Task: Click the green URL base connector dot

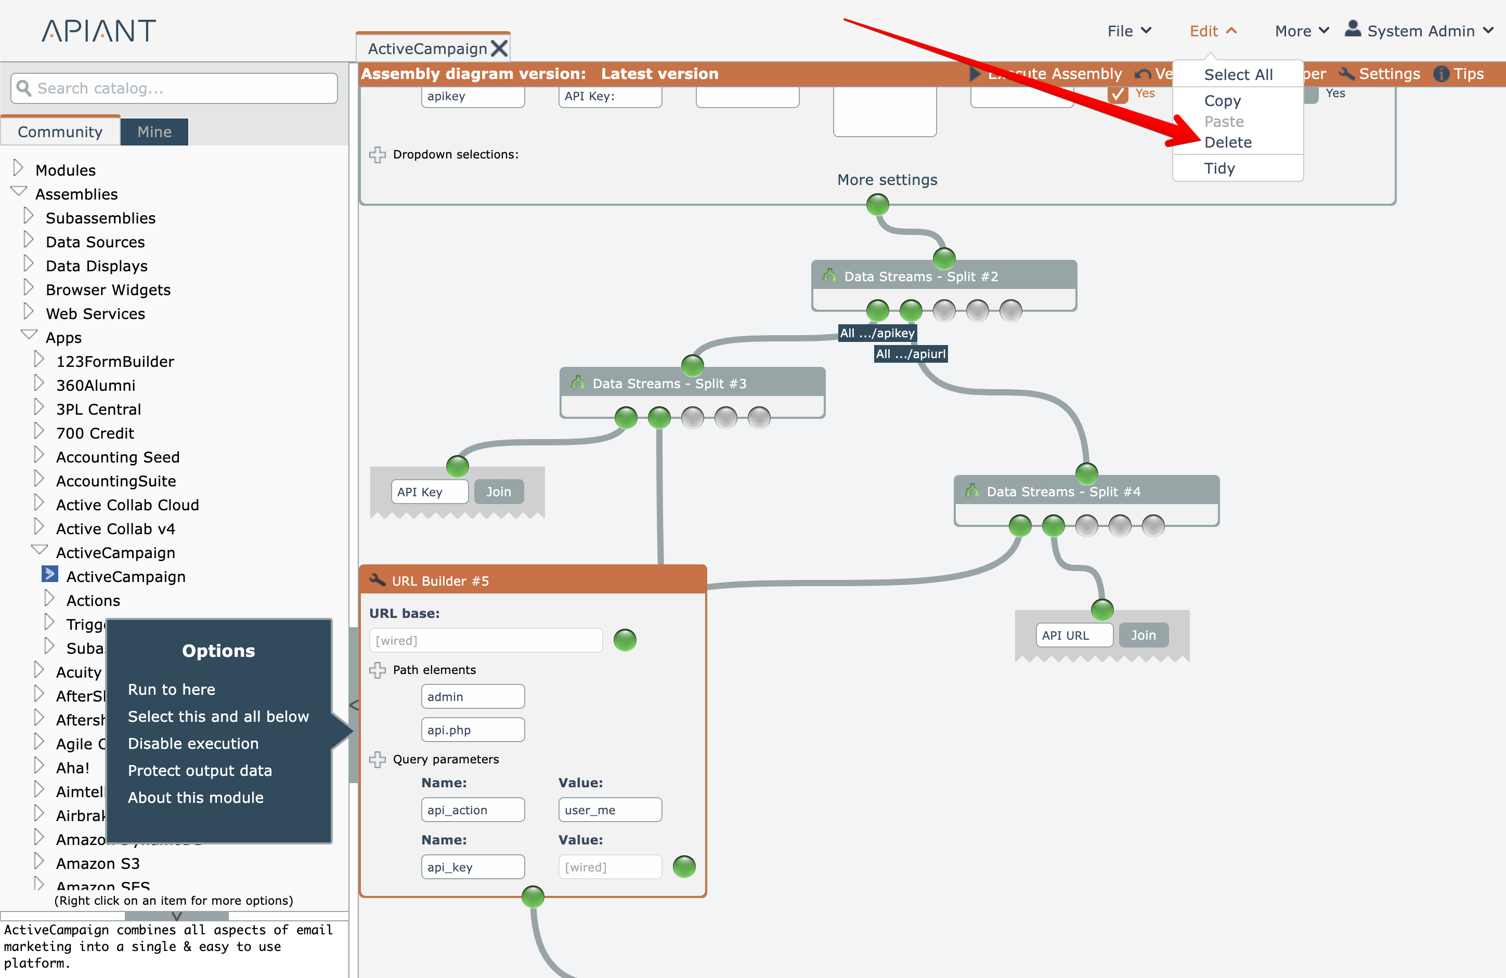Action: (625, 640)
